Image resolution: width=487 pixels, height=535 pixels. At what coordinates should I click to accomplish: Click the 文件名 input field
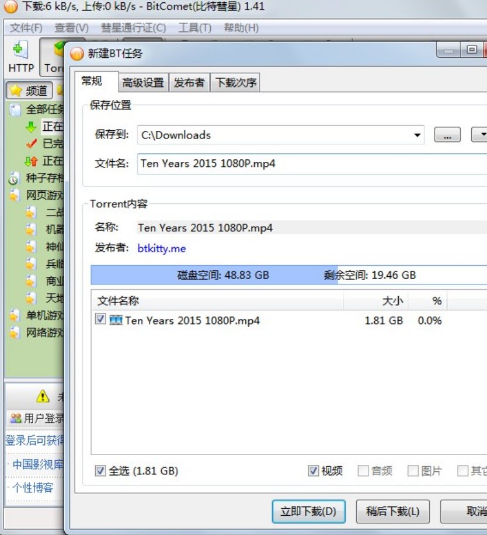(312, 164)
